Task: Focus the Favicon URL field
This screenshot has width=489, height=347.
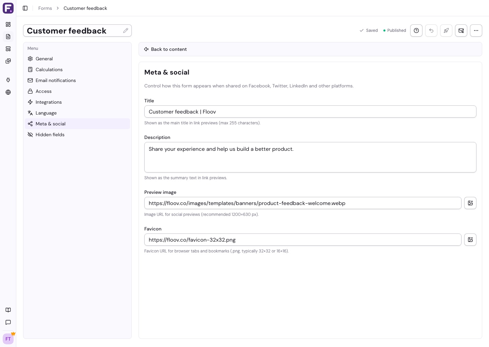Action: (x=303, y=240)
